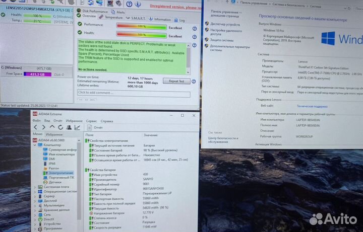Viewport: 363px width, 232px height.
Task: Open Настройка удаленного доступа link
Action: click(x=226, y=32)
